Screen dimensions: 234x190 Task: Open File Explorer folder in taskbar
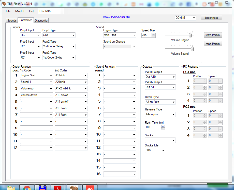(11, 188)
